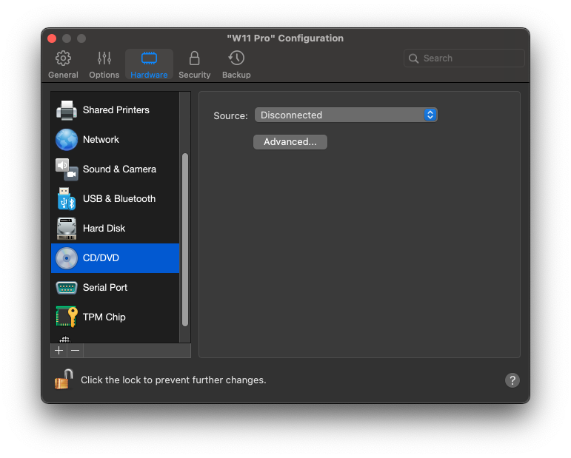Viewport: 571px width, 458px height.
Task: Select the CD/DVD disc icon
Action: pos(67,258)
